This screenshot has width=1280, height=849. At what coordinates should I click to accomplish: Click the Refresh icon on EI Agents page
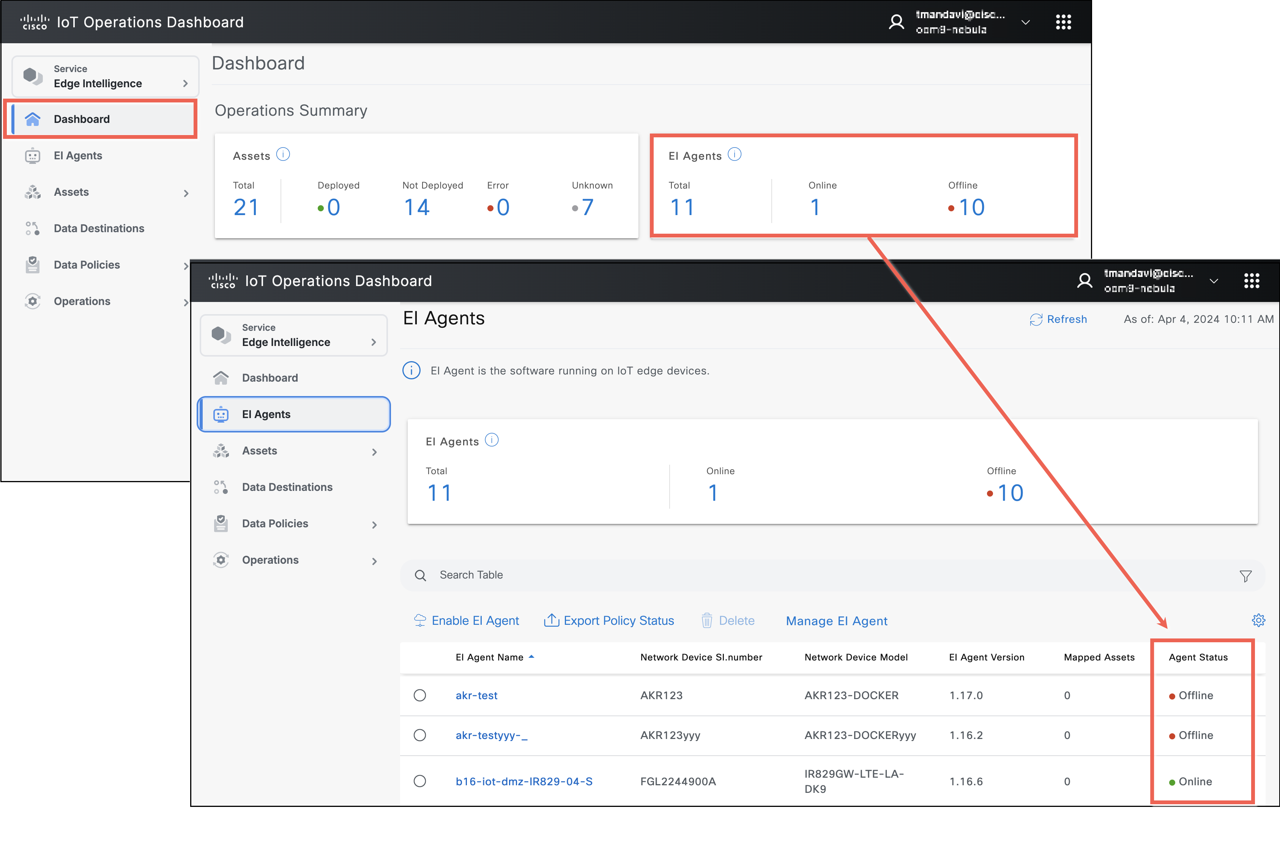tap(1036, 319)
